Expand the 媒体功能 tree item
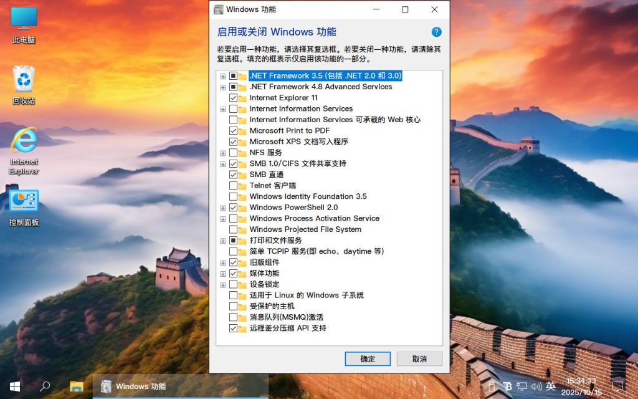 (x=223, y=273)
